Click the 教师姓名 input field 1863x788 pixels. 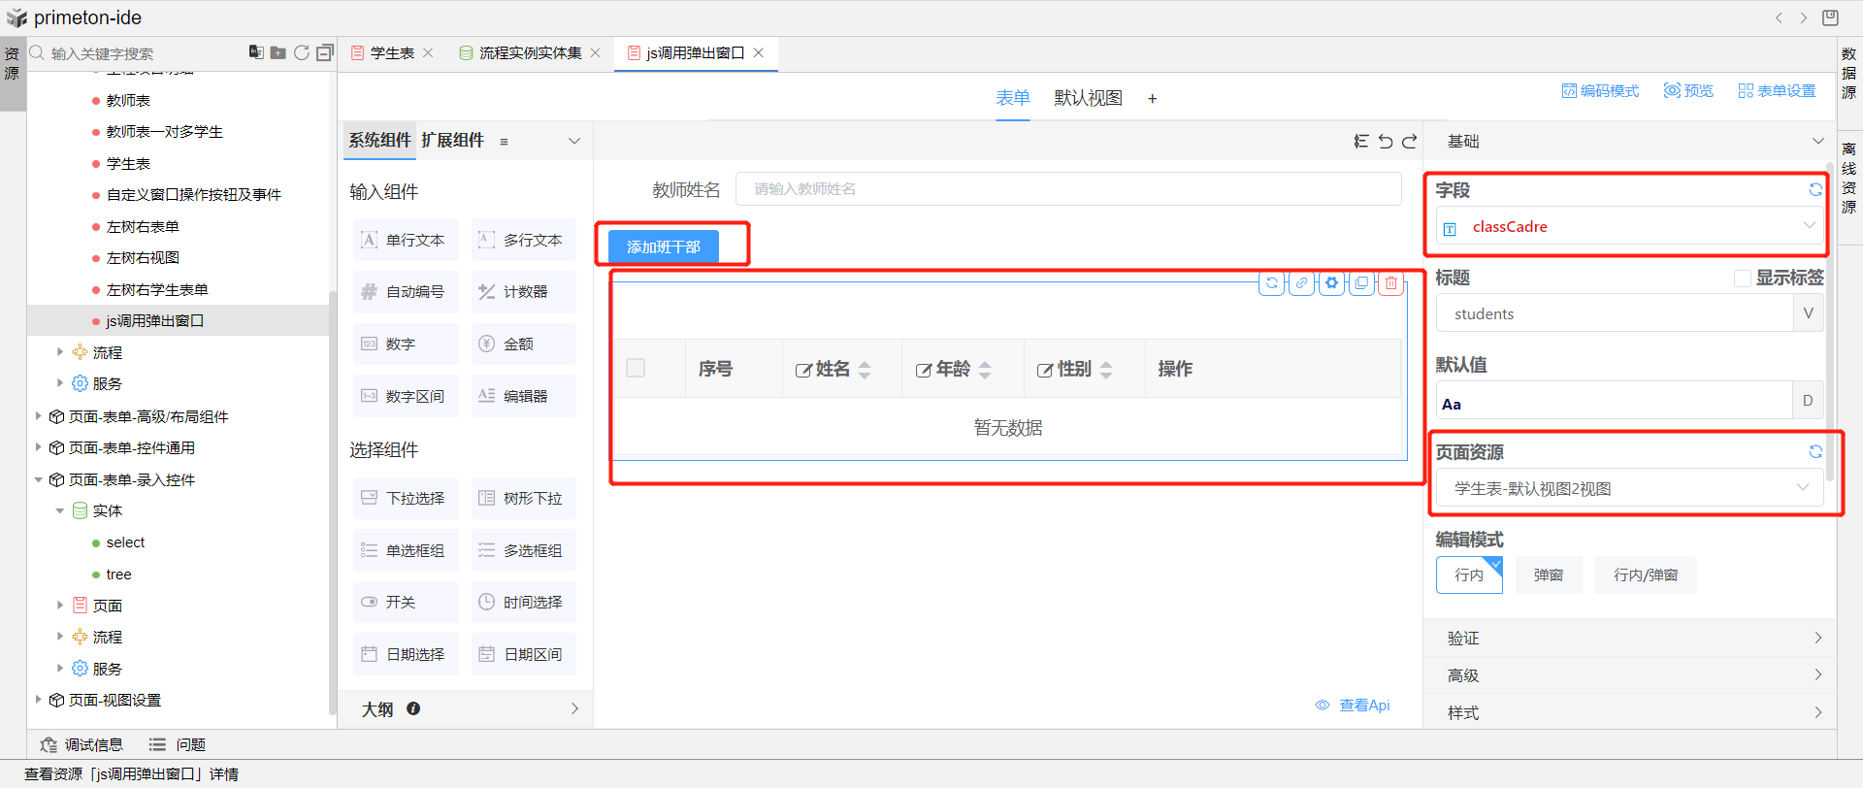(x=1067, y=189)
